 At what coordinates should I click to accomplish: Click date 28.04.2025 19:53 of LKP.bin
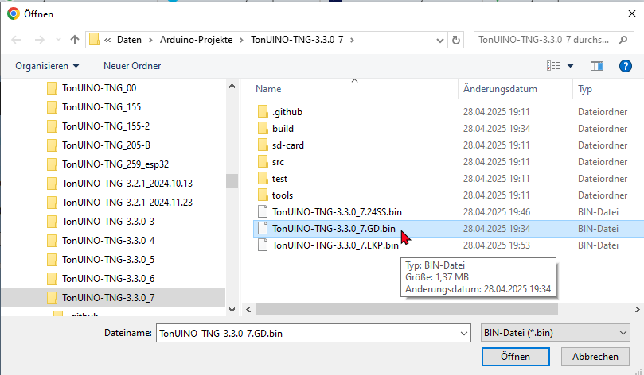[x=497, y=245]
